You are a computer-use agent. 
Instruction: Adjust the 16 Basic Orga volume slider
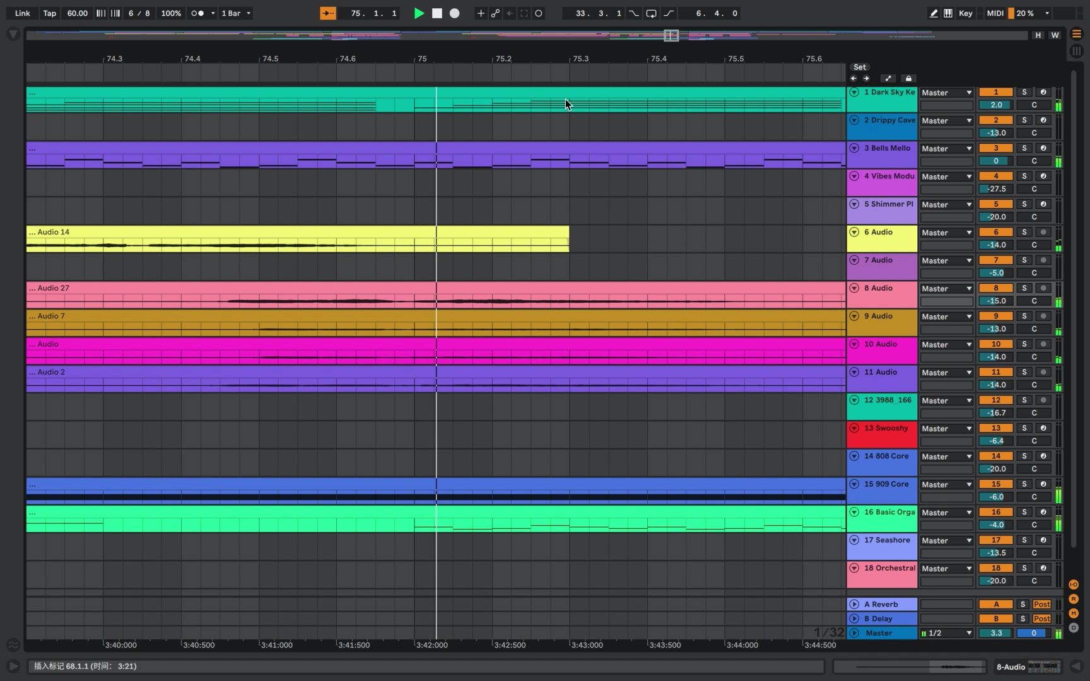click(x=996, y=525)
